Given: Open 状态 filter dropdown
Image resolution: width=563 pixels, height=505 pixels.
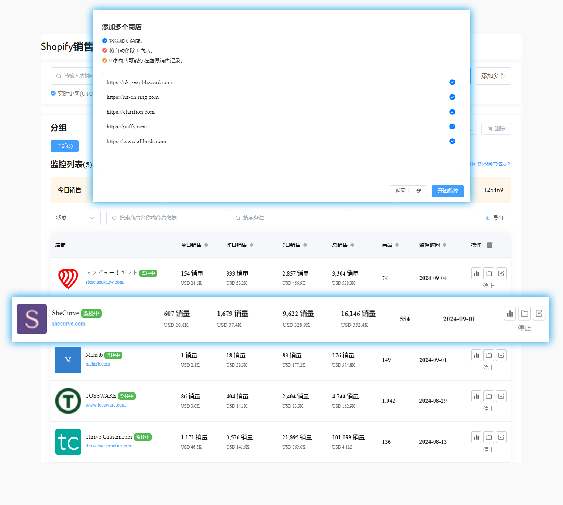Looking at the screenshot, I should pos(76,218).
